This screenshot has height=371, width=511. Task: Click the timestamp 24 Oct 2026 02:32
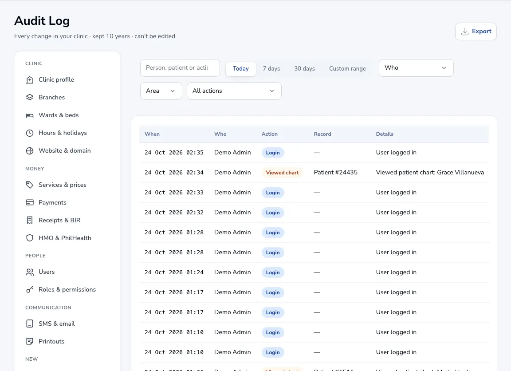point(174,213)
